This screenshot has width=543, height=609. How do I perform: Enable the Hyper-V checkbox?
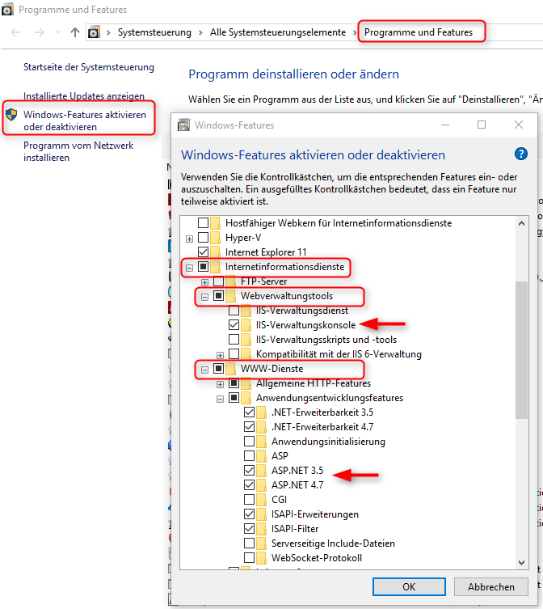pos(203,237)
